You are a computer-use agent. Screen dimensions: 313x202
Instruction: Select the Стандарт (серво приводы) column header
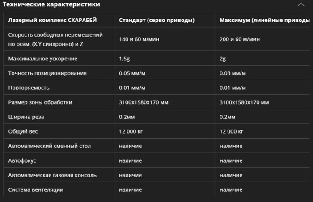point(156,20)
